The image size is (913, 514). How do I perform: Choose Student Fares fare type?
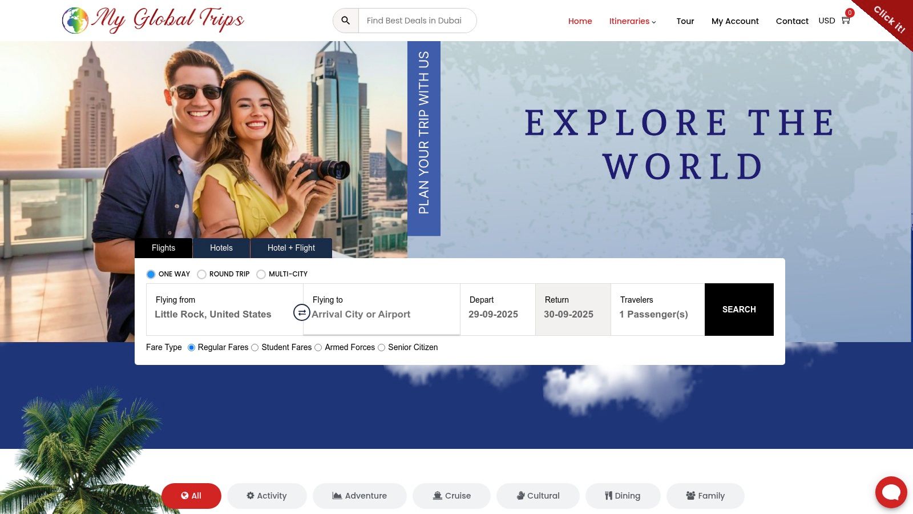click(255, 347)
